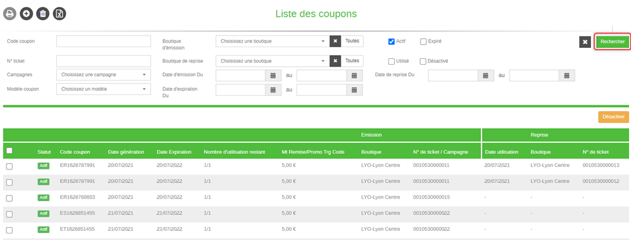
Task: Open the Boutique d'émission shop dropdown
Action: pos(273,41)
